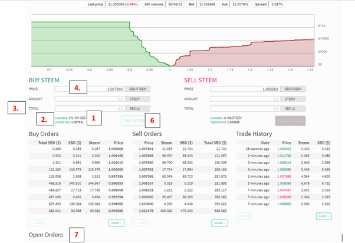This screenshot has width=355, height=243.
Task: Click the Buy Steem amount input field
Action: coord(90,99)
